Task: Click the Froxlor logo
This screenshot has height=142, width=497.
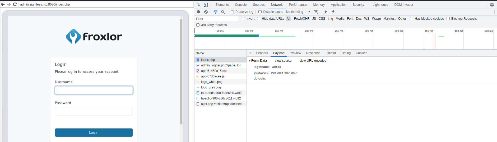Action: 94,36
